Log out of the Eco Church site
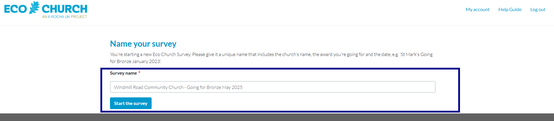 coord(538,9)
